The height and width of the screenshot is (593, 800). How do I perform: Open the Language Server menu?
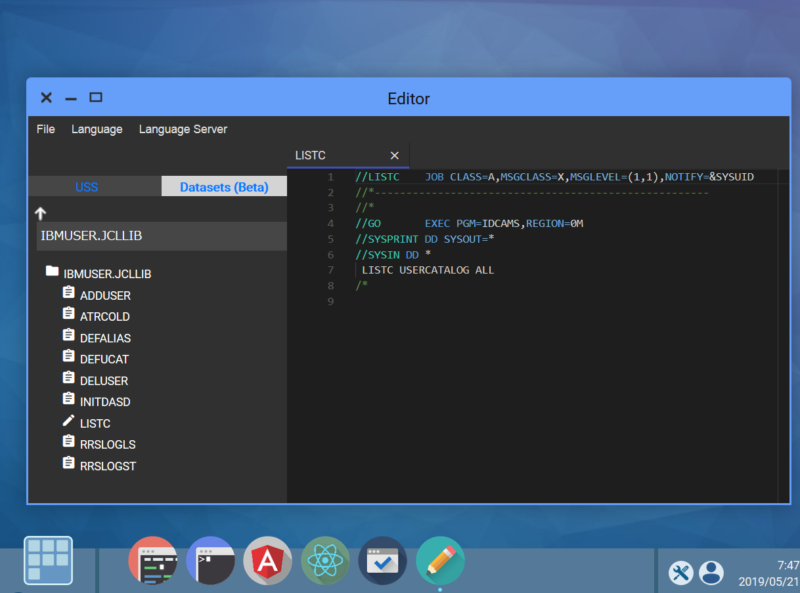point(183,129)
